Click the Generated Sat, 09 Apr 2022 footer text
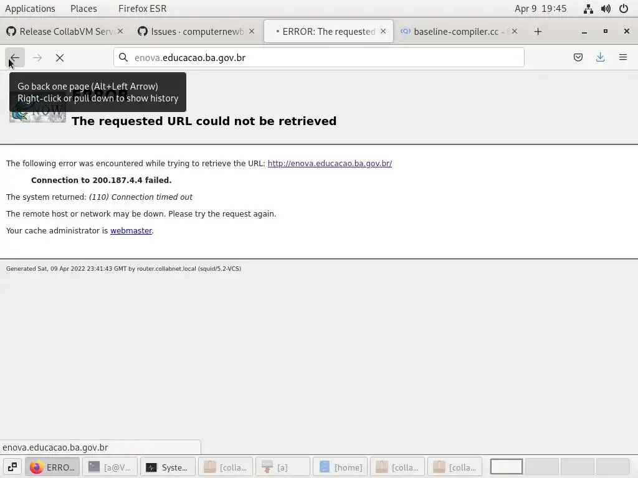 click(124, 269)
